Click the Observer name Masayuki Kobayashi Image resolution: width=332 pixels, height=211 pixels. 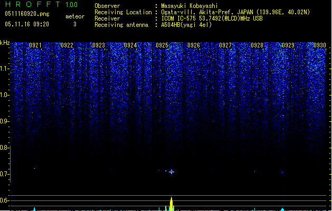click(x=189, y=6)
